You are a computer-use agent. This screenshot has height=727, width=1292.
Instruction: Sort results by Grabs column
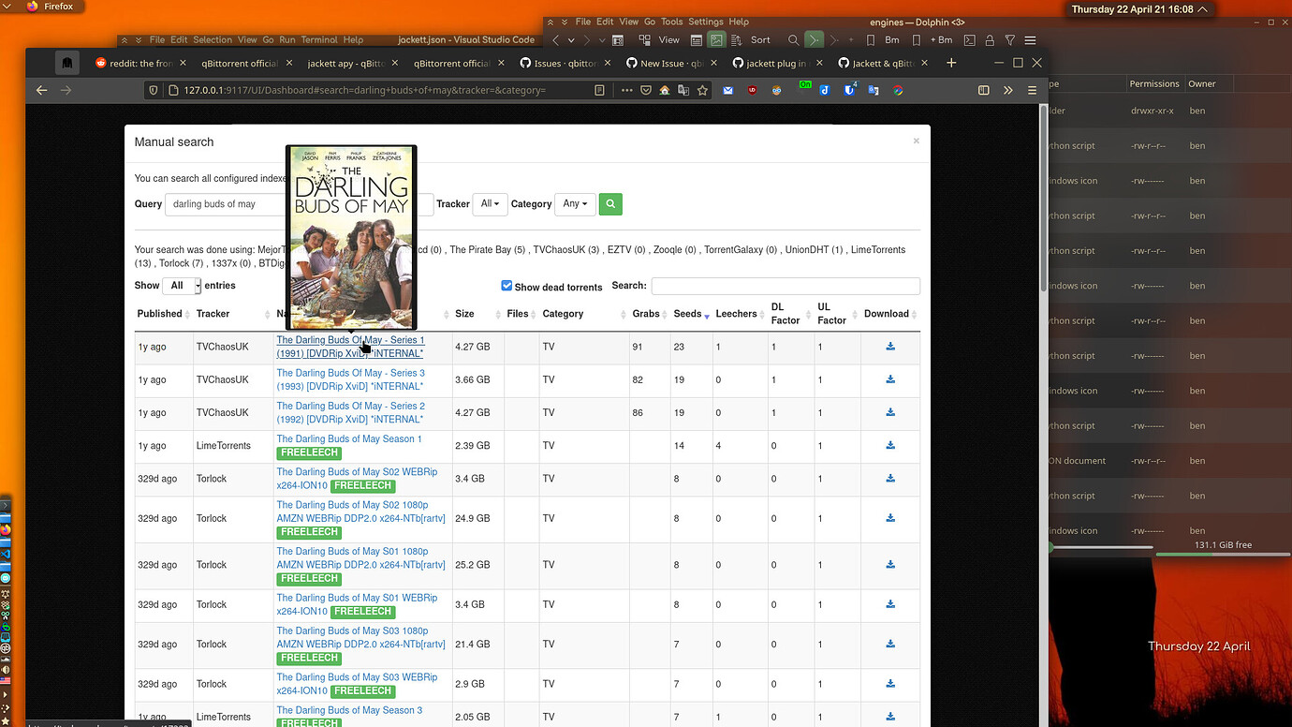[x=650, y=314]
